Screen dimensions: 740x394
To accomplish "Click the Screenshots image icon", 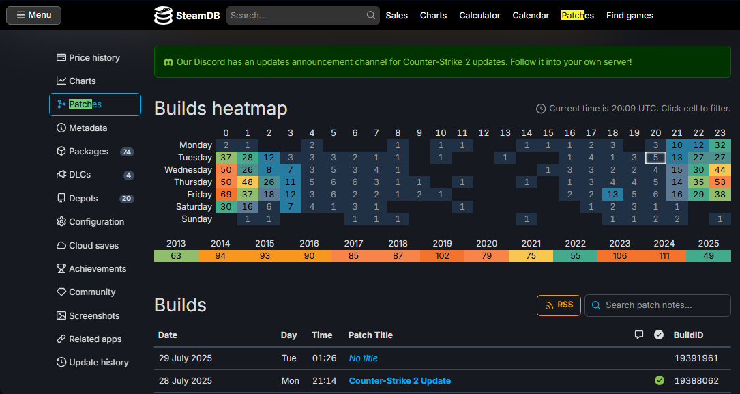I will coord(61,315).
